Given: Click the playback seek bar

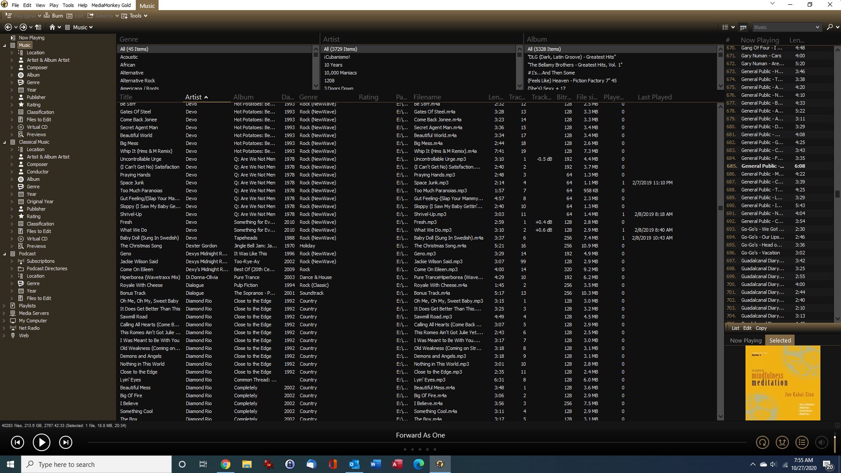Looking at the screenshot, I should [416, 443].
